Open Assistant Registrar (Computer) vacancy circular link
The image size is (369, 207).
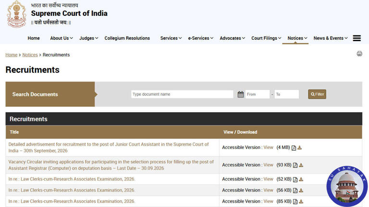111,165
